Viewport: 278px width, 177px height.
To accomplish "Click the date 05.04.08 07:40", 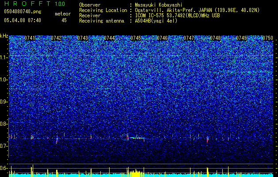I will (23, 20).
